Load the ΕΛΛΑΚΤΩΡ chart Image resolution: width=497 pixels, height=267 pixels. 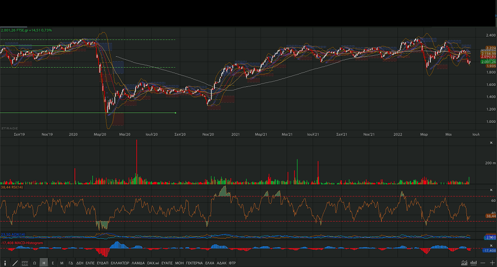click(x=120, y=263)
